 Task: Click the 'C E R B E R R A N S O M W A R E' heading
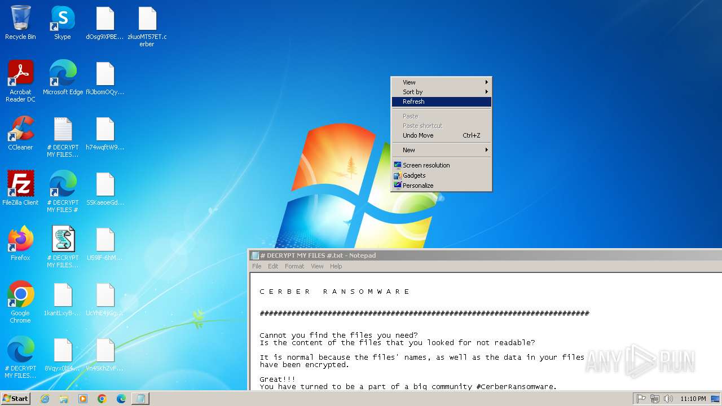(334, 292)
